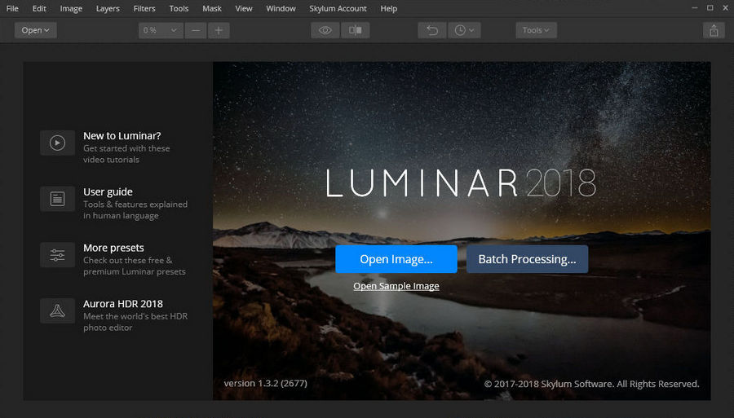Click the Batch Processing... button
Screen dimensions: 734x418
(527, 259)
